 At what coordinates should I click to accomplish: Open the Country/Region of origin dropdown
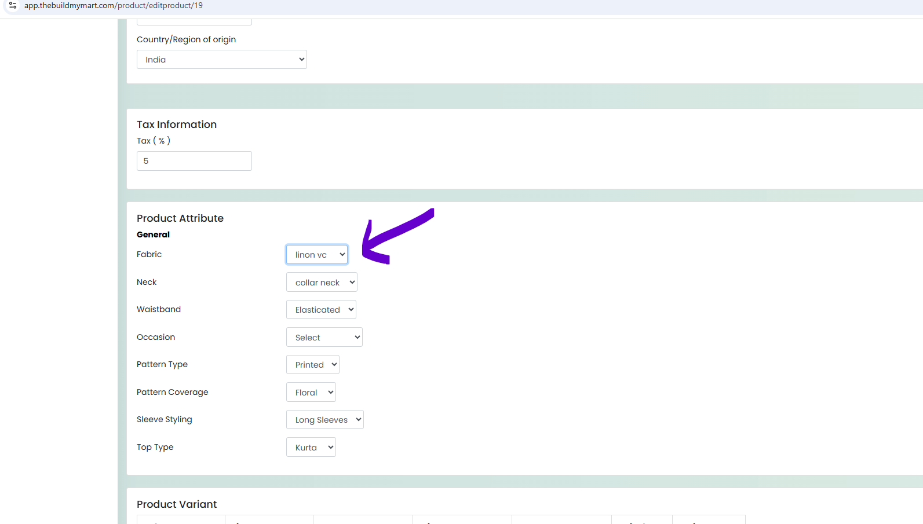(x=222, y=60)
